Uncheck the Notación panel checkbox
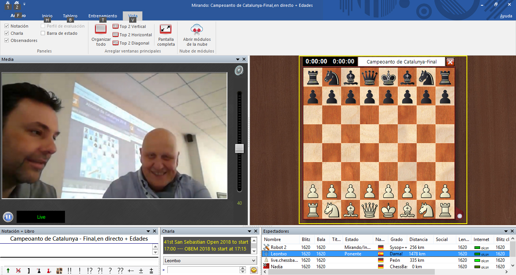516x275 pixels. pyautogui.click(x=7, y=26)
